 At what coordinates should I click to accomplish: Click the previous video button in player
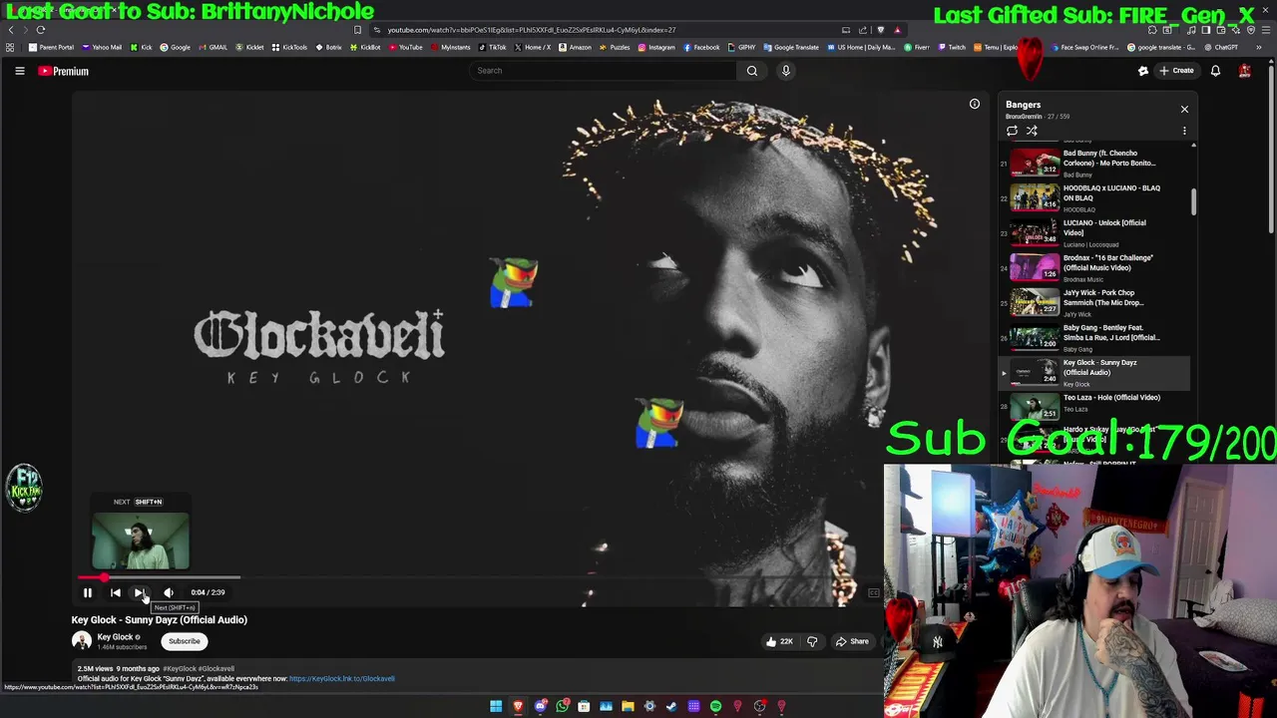click(115, 592)
